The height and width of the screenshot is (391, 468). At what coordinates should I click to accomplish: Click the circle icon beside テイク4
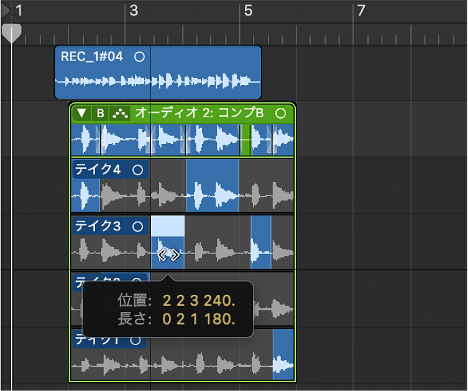[x=137, y=170]
